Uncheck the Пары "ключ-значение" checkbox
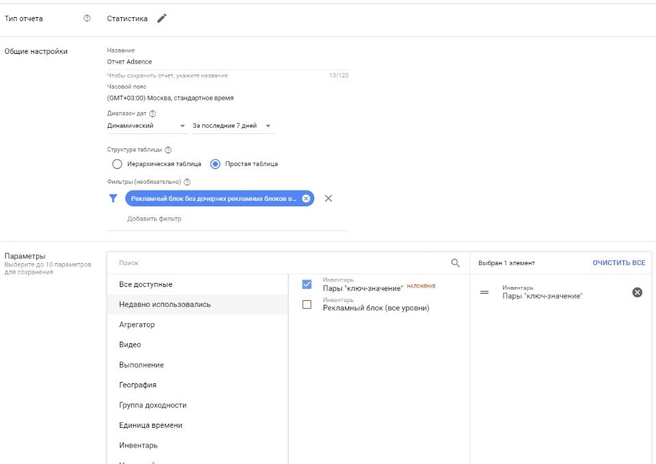Viewport: 656px width, 464px height. point(307,285)
